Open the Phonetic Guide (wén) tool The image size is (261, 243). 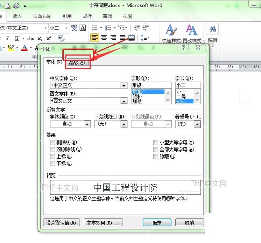pos(74,28)
